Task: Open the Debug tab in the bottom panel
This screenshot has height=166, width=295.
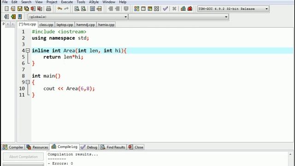Action: point(89,147)
